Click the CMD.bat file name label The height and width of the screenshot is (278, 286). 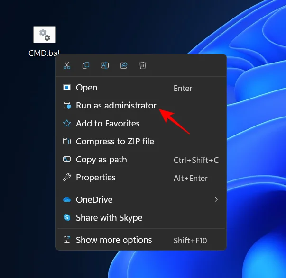[44, 53]
